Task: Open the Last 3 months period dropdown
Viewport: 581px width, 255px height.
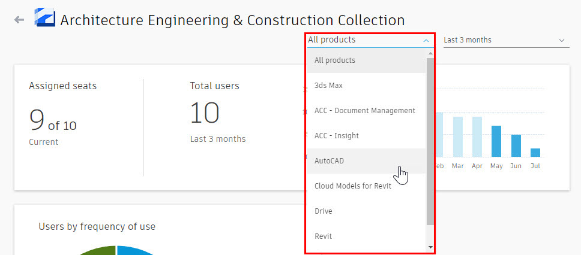Action: pos(506,40)
